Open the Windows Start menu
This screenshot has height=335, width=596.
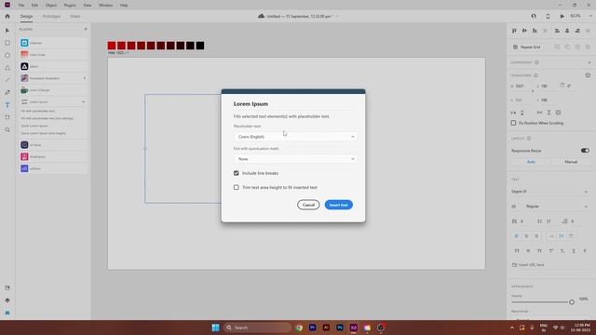click(x=215, y=328)
